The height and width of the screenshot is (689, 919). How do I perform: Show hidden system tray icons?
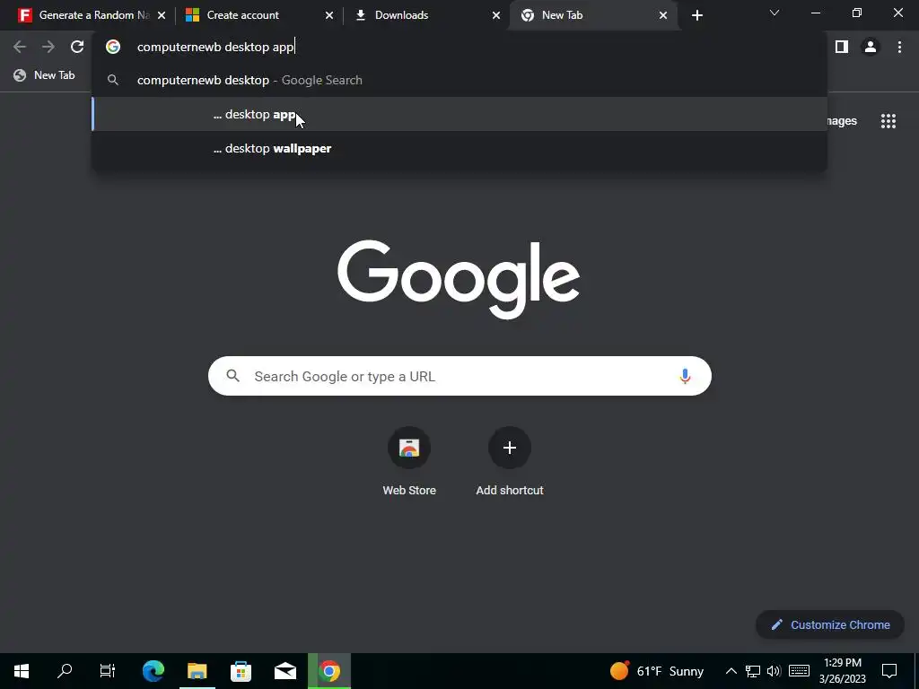tap(731, 671)
